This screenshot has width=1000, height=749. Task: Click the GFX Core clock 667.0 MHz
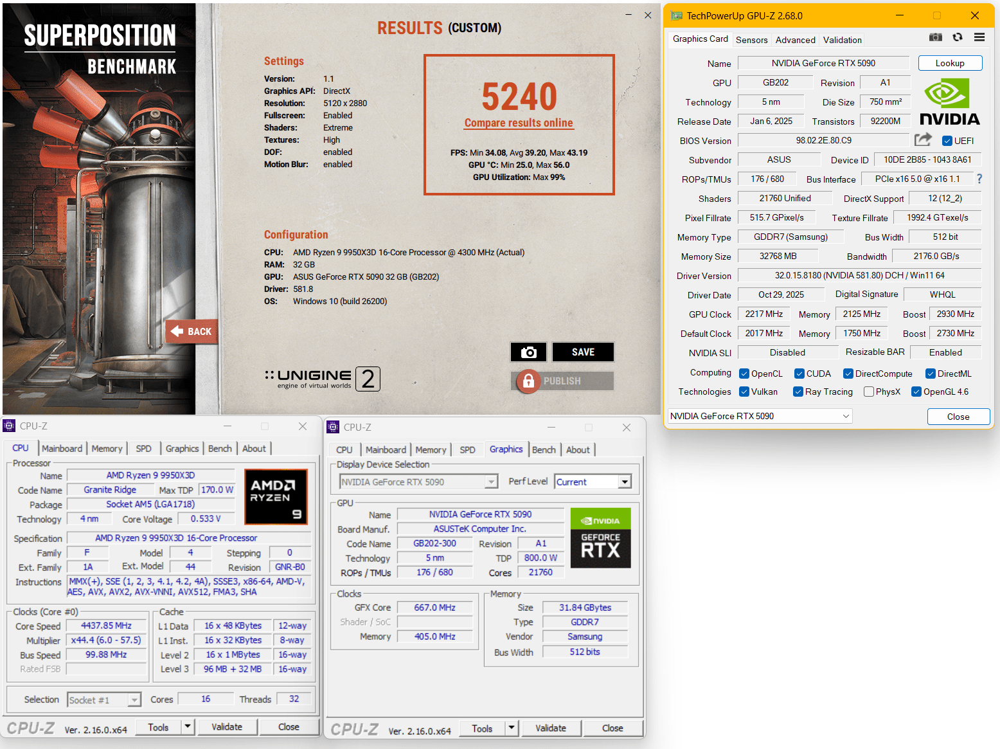point(434,608)
